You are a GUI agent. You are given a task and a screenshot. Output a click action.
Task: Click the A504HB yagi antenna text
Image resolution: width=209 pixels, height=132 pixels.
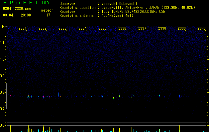pyautogui.click(x=117, y=16)
